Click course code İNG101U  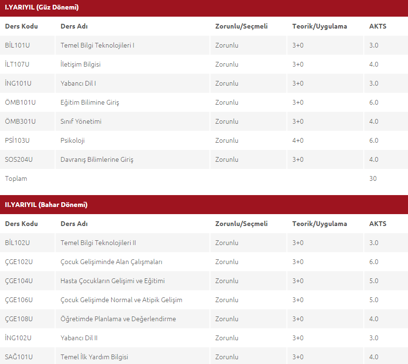click(x=18, y=83)
